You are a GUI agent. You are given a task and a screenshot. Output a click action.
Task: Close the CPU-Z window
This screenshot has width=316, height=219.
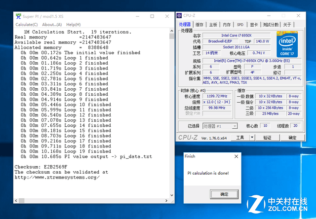click(298, 15)
